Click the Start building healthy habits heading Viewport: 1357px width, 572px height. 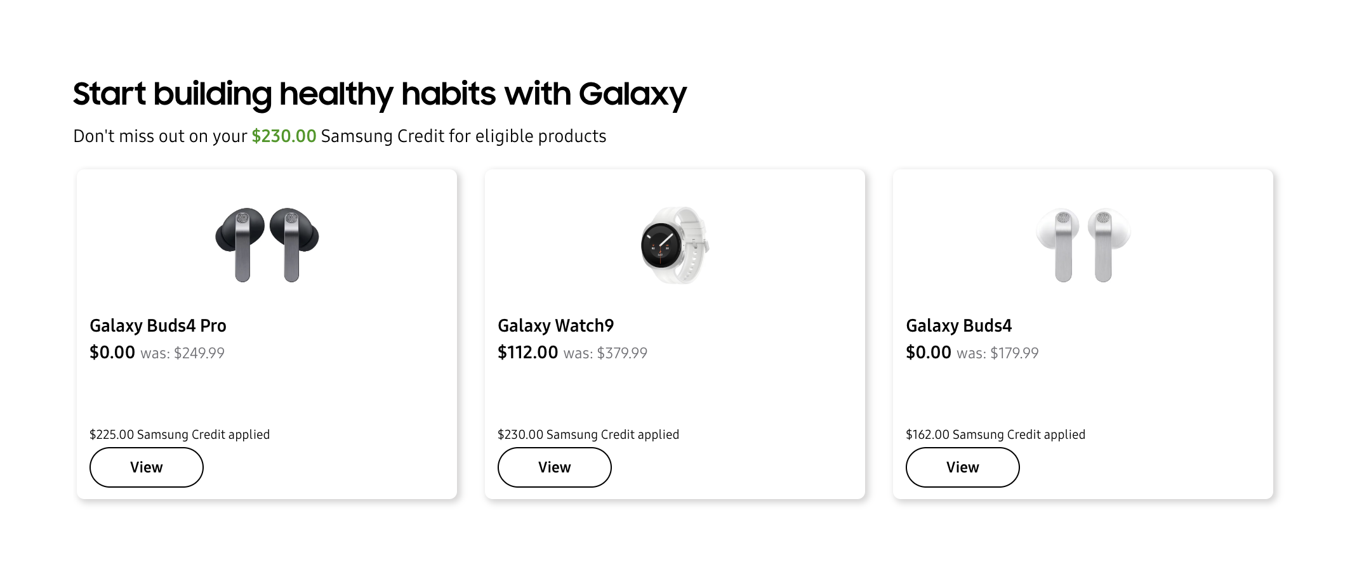[380, 94]
